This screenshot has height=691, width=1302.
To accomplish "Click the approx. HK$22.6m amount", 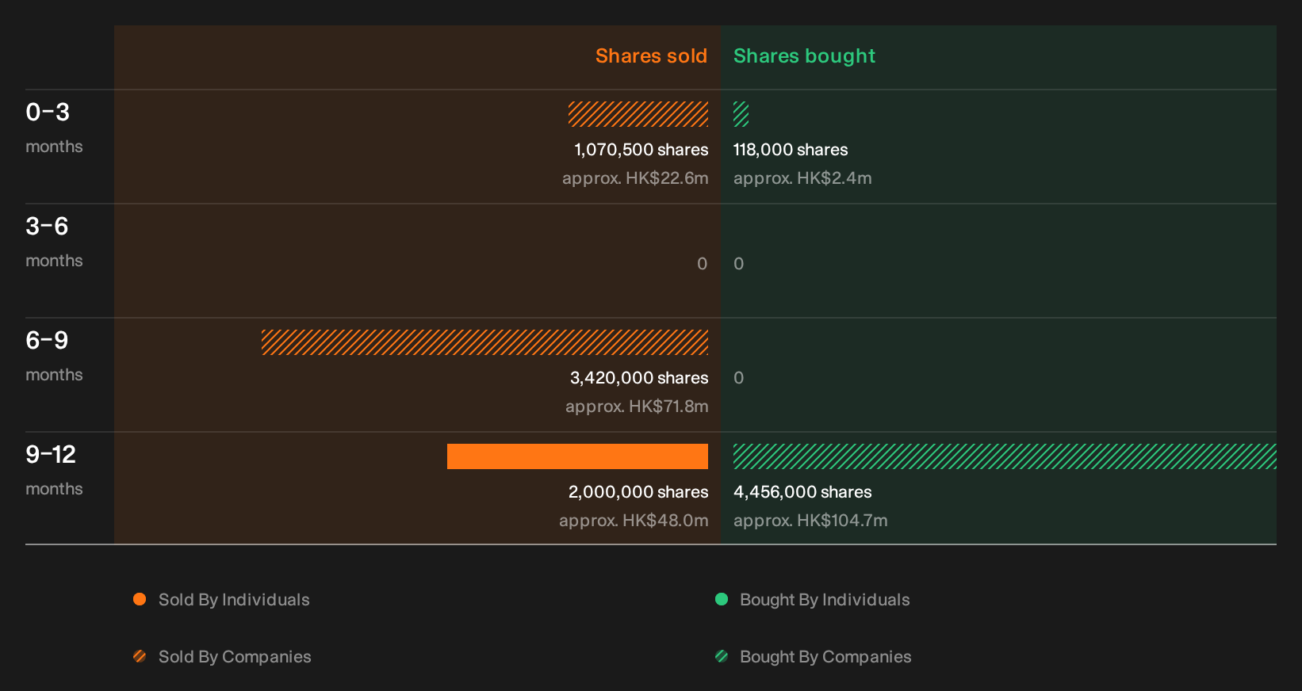I will click(635, 178).
